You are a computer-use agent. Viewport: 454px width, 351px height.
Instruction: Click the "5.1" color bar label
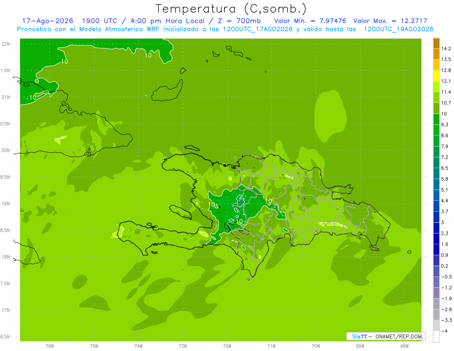point(445,190)
